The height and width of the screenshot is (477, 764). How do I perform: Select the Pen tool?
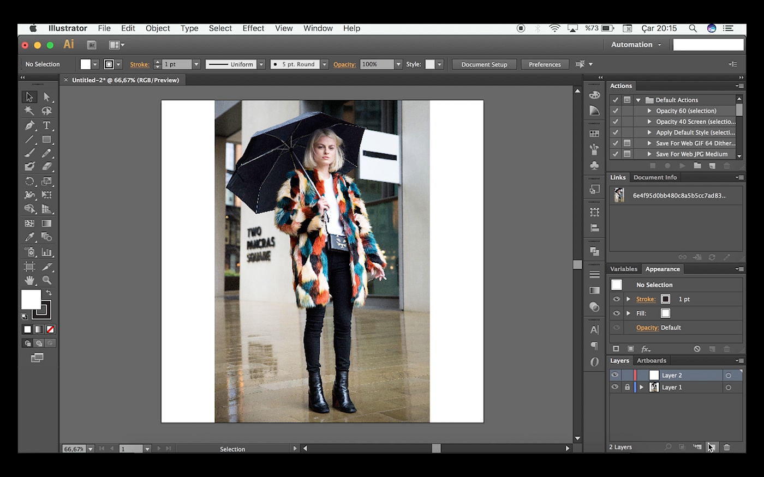point(29,125)
